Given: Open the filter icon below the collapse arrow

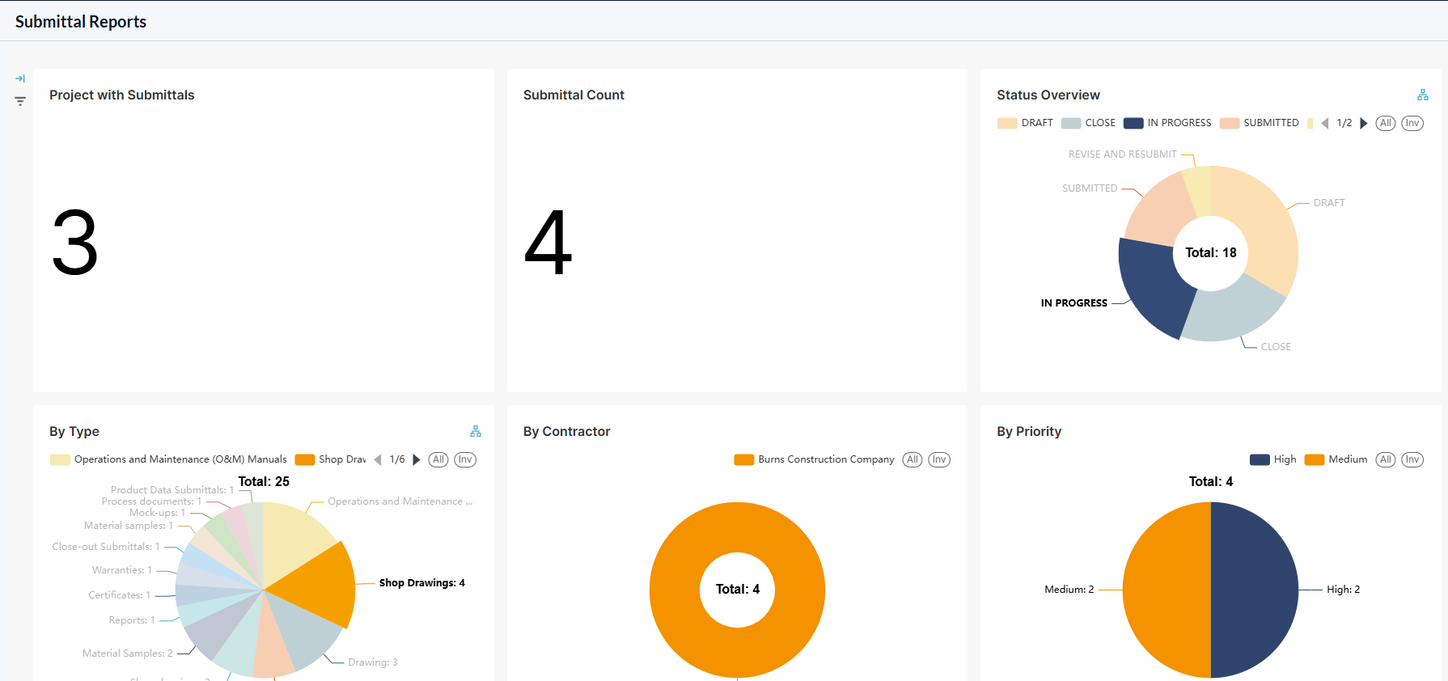Looking at the screenshot, I should (20, 101).
